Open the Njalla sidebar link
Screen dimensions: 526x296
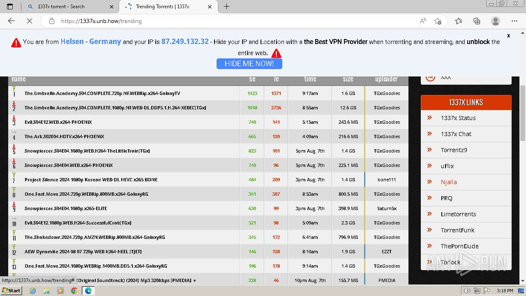point(449,182)
